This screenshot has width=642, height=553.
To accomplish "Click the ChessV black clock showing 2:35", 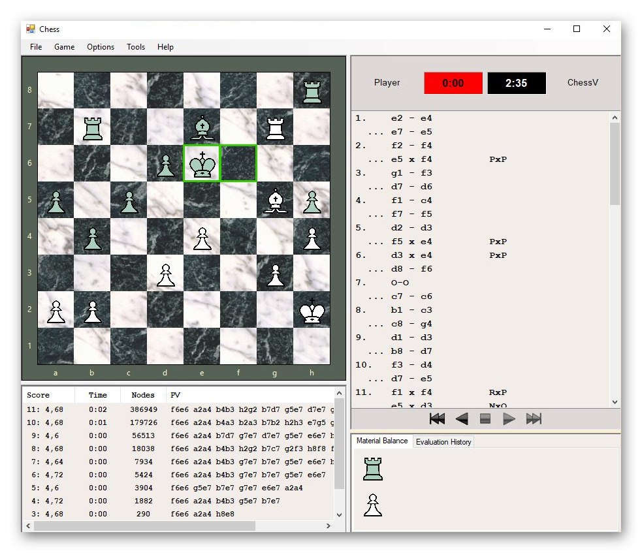I will 517,83.
